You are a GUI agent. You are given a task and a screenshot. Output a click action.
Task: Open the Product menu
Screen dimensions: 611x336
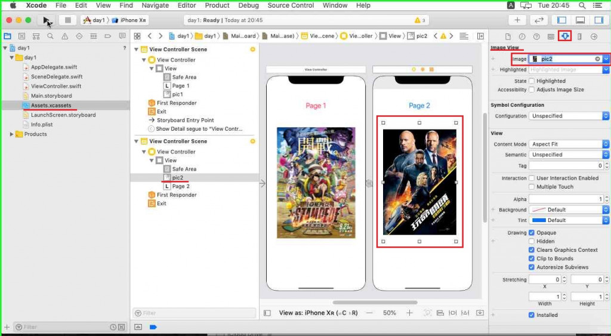217,5
